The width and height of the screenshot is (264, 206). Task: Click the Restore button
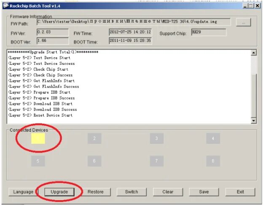(x=95, y=192)
